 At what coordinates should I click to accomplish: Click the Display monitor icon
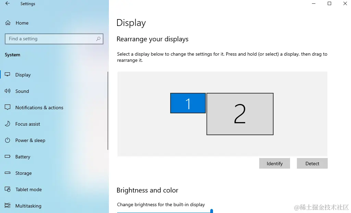pyautogui.click(x=8, y=74)
